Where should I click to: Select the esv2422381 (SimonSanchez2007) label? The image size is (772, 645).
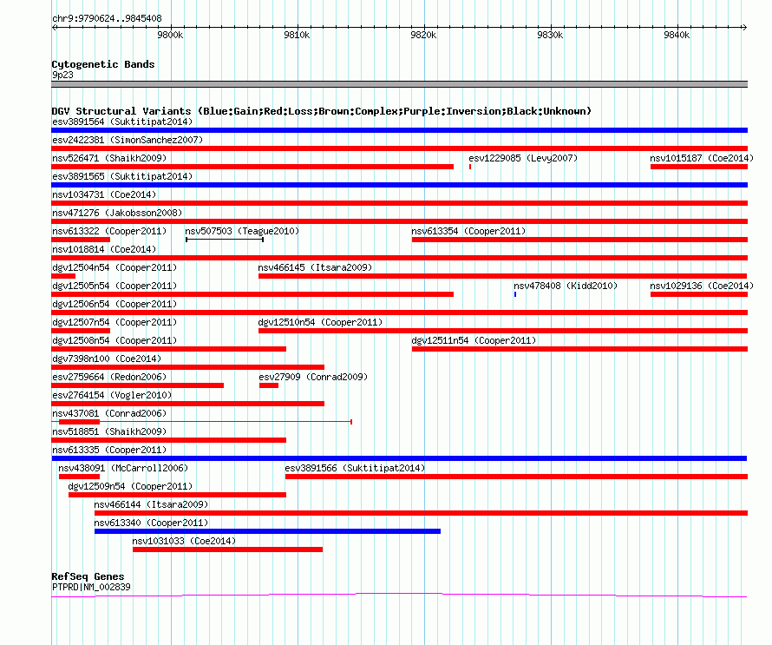tap(128, 140)
